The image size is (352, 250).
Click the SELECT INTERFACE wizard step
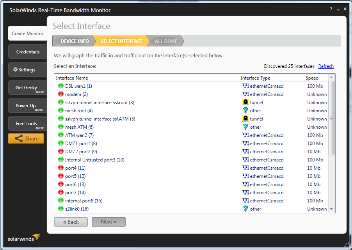121,41
